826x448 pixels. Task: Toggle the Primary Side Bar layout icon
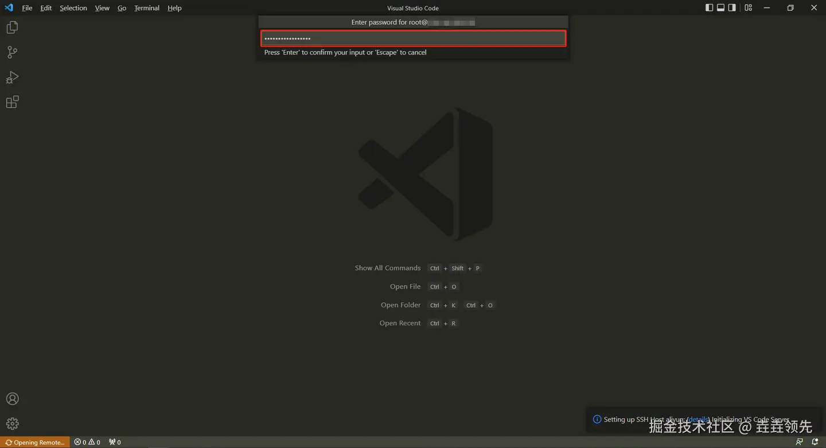click(709, 7)
